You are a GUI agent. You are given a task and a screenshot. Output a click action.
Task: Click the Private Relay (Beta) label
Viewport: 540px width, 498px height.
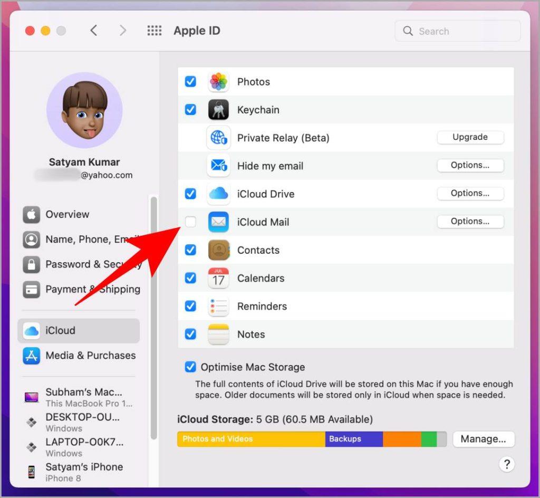pos(283,138)
